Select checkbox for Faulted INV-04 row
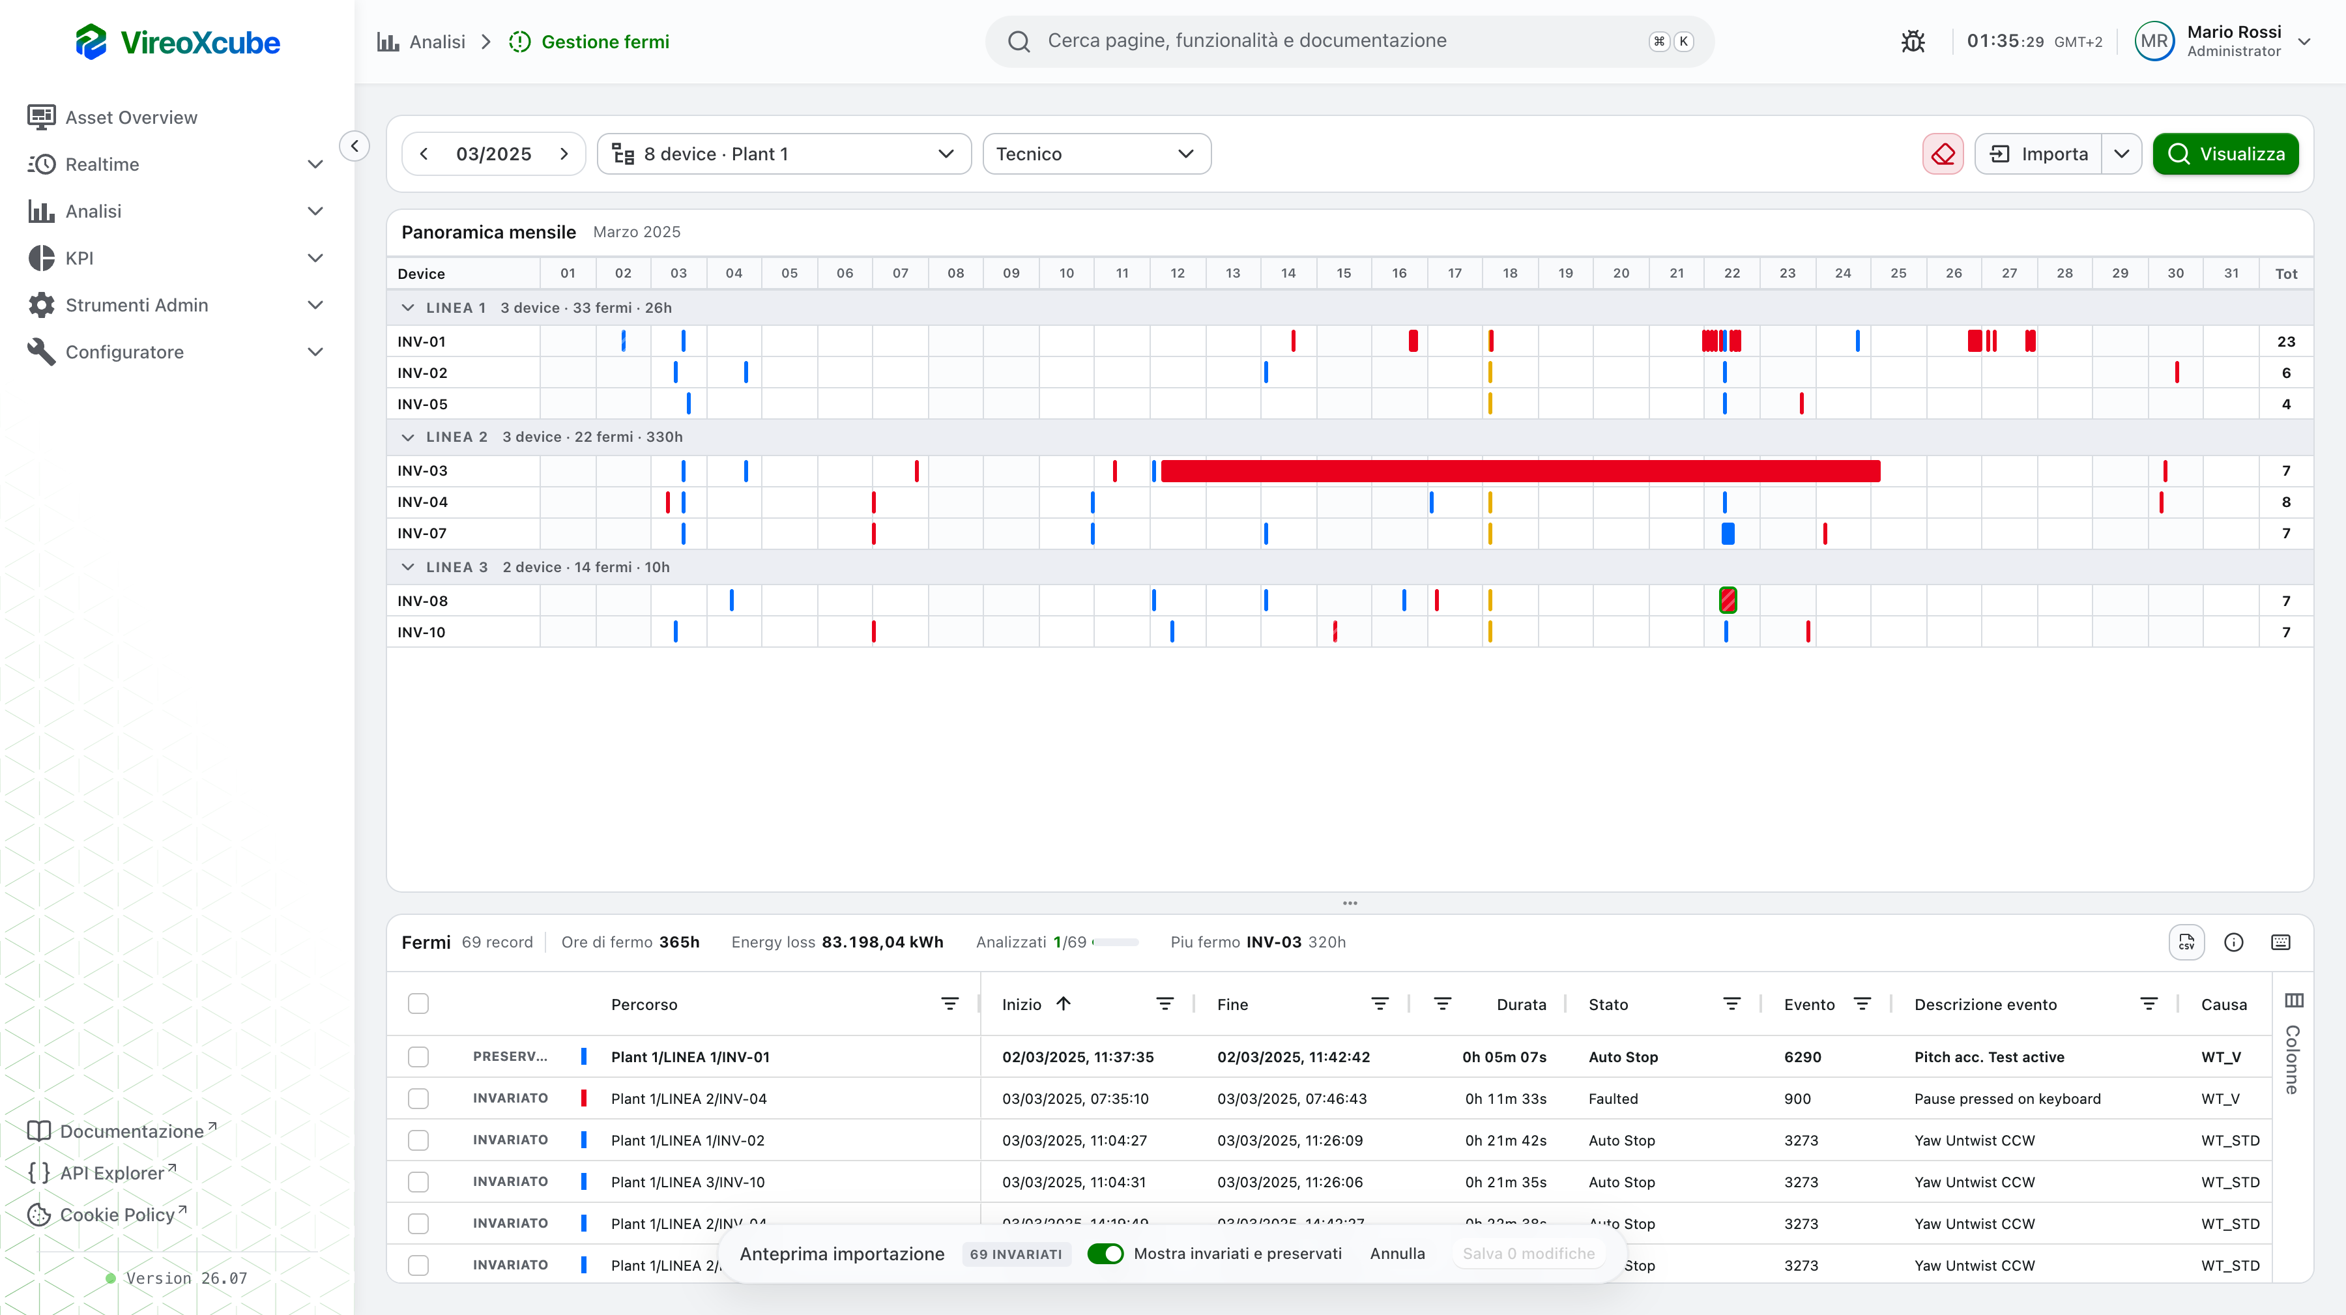The height and width of the screenshot is (1315, 2346). tap(418, 1098)
